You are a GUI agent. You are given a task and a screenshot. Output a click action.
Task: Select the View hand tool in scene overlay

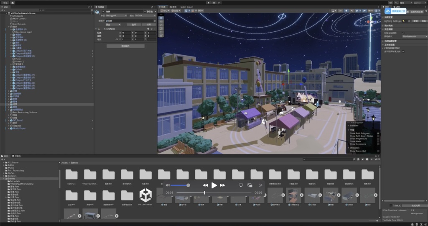point(161,18)
